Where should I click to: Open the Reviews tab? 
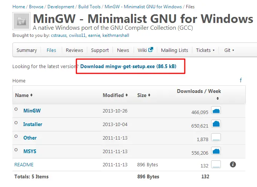tap(75, 50)
